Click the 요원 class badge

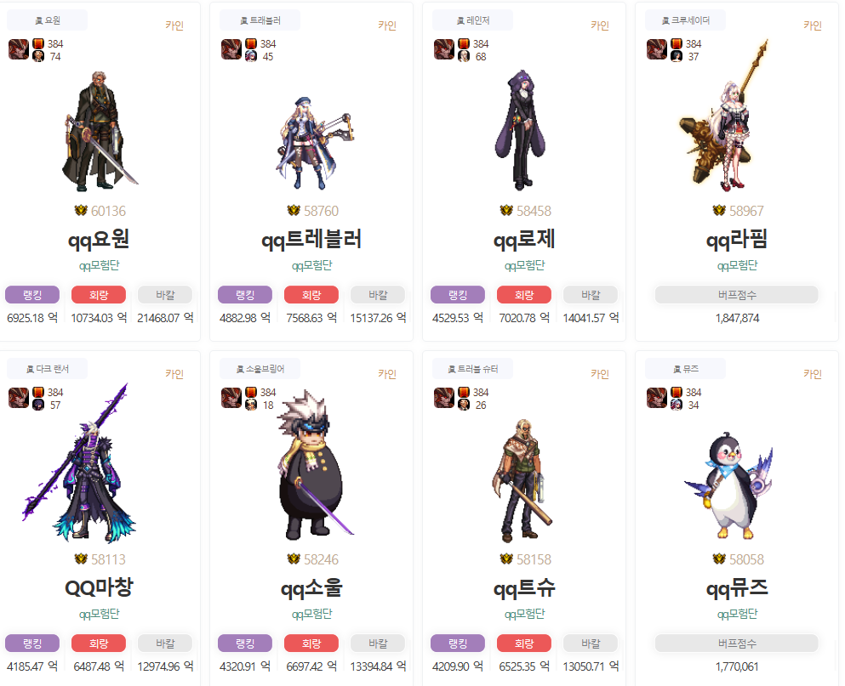coord(48,20)
